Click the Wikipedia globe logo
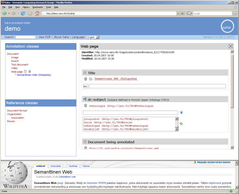The image size is (239, 194). (15, 173)
